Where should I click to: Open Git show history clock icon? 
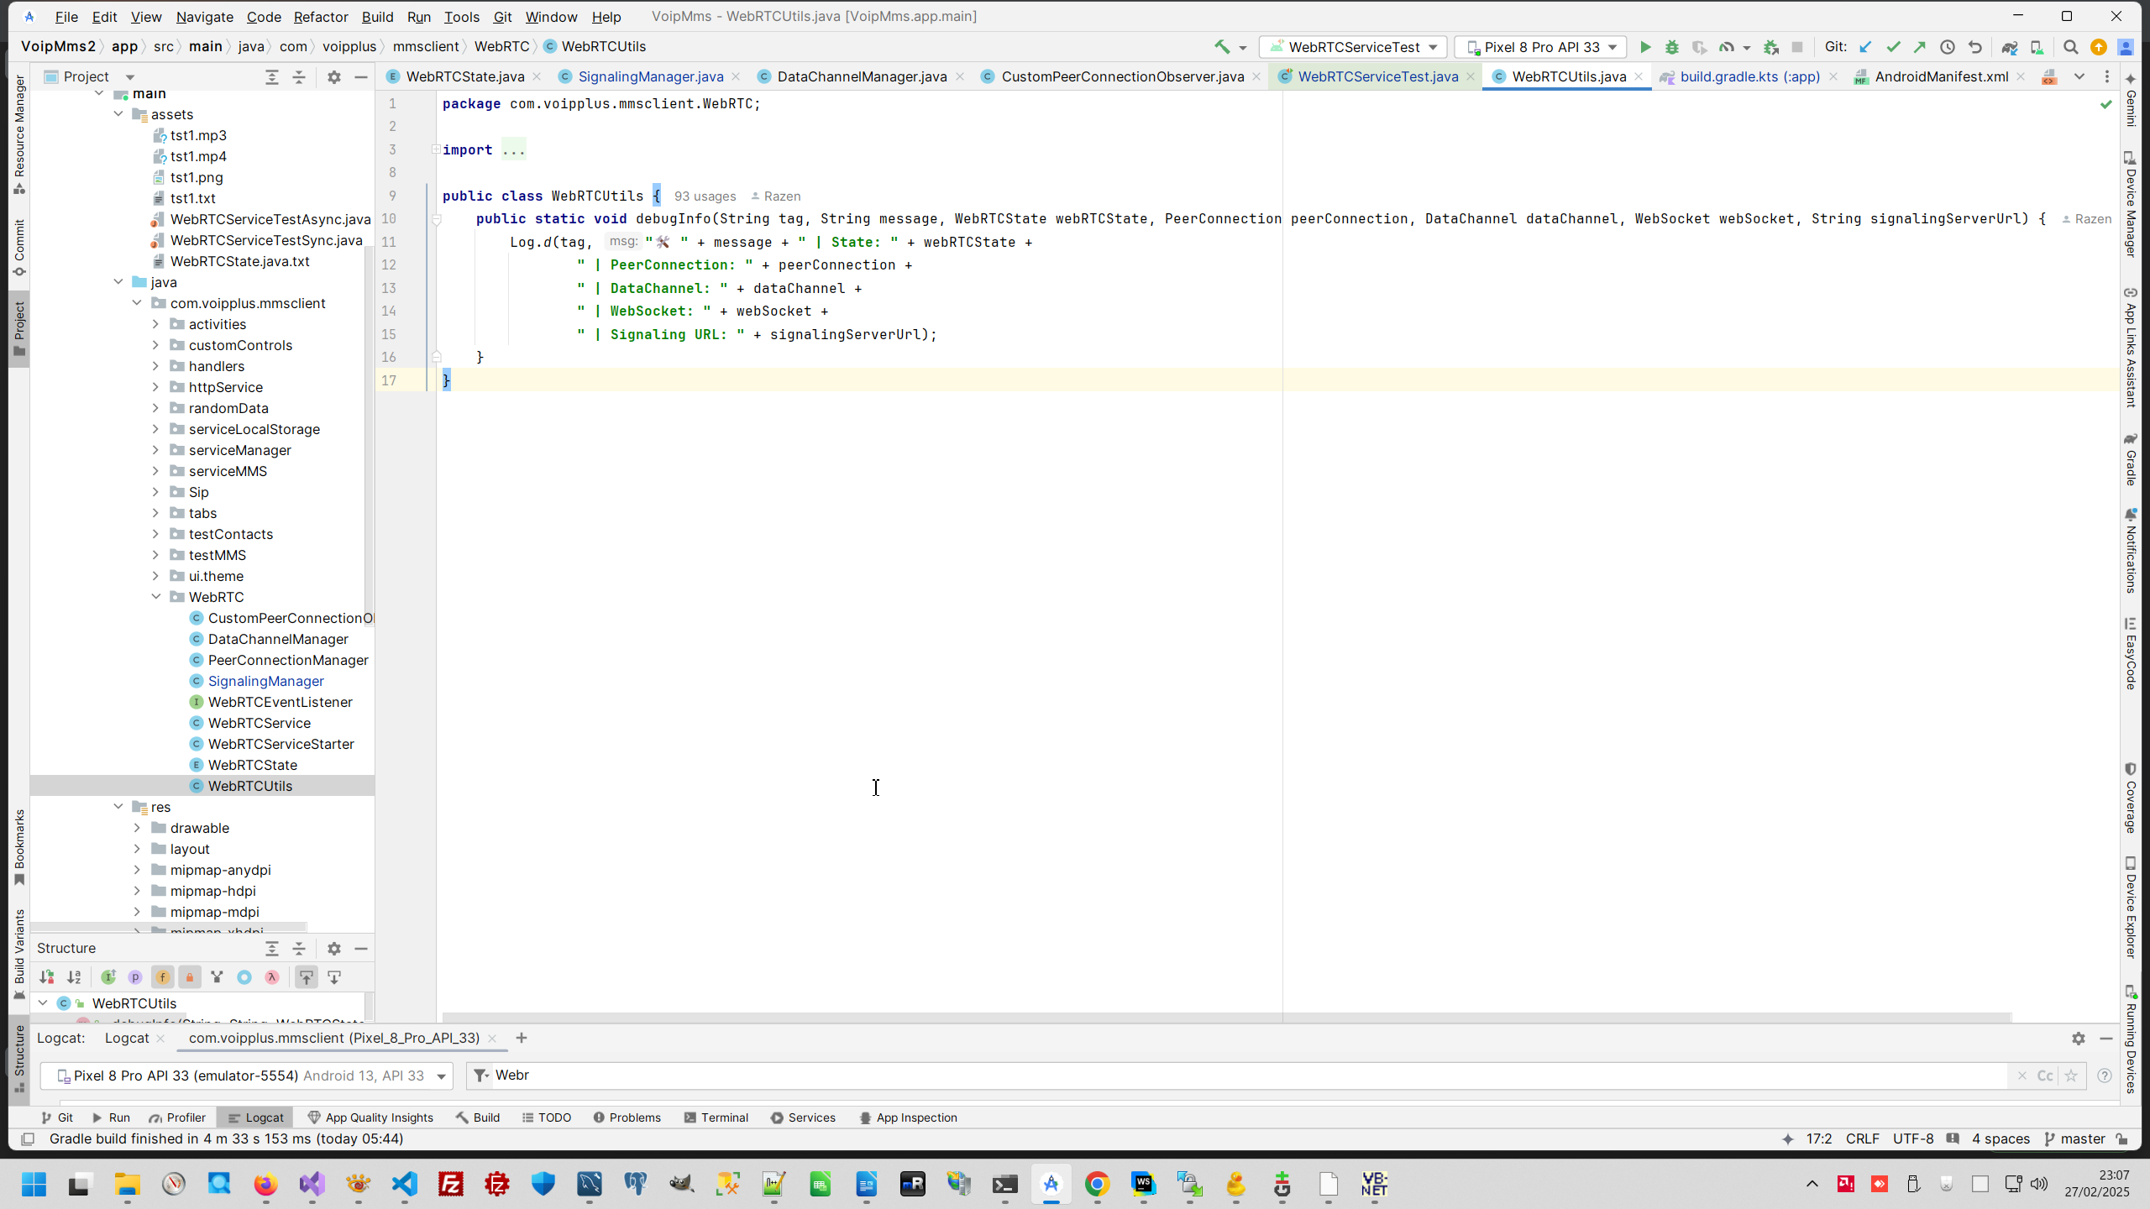coord(1948,47)
